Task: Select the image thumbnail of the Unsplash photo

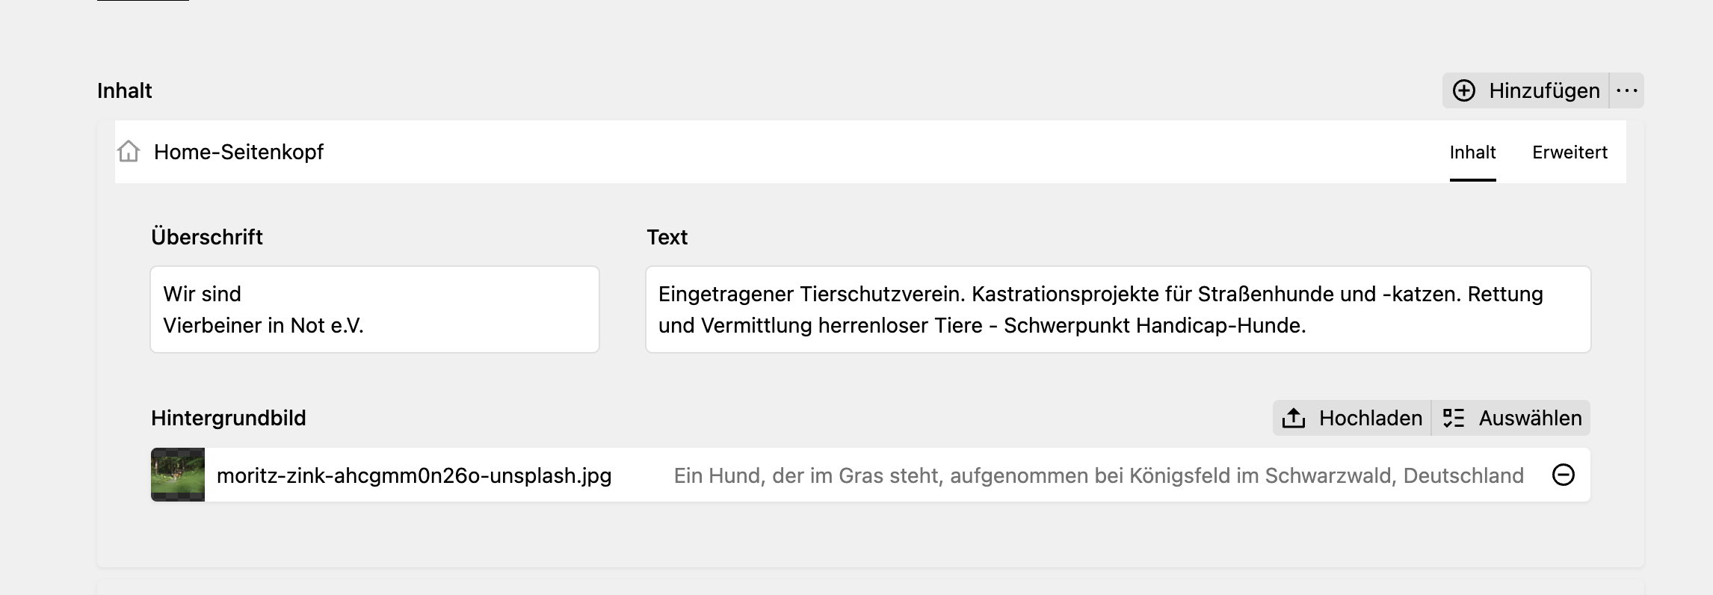Action: pyautogui.click(x=179, y=474)
